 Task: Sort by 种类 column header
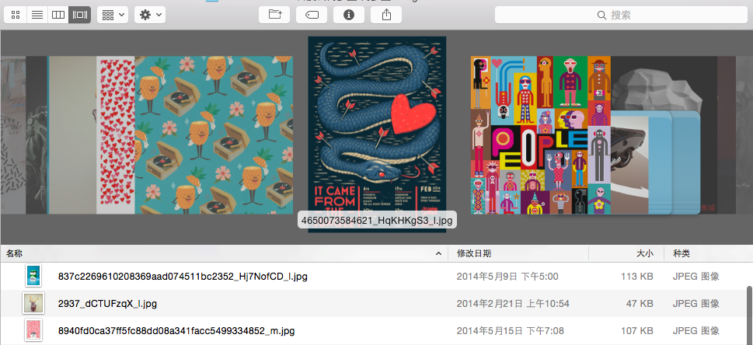[709, 253]
